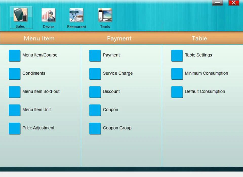Open the Tools section
Image resolution: width=243 pixels, height=177 pixels.
105,18
